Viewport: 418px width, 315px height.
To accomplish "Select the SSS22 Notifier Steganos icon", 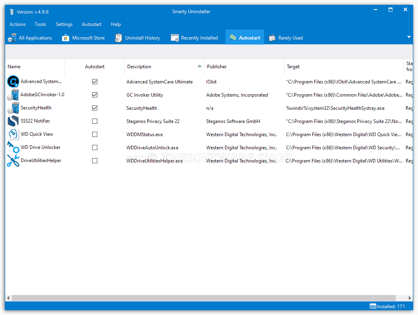I will (13, 121).
